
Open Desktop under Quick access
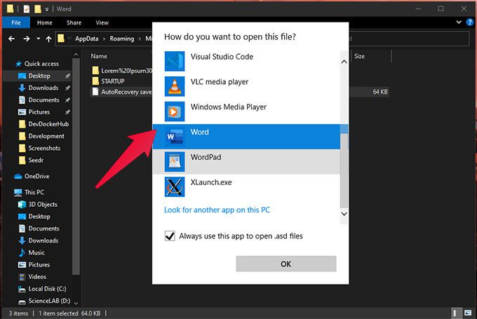[39, 76]
